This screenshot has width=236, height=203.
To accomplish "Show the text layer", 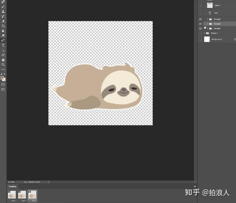I will tap(200, 13).
